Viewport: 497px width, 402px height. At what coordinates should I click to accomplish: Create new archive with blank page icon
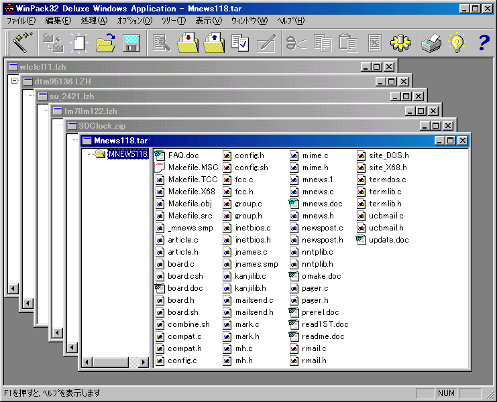click(x=79, y=42)
